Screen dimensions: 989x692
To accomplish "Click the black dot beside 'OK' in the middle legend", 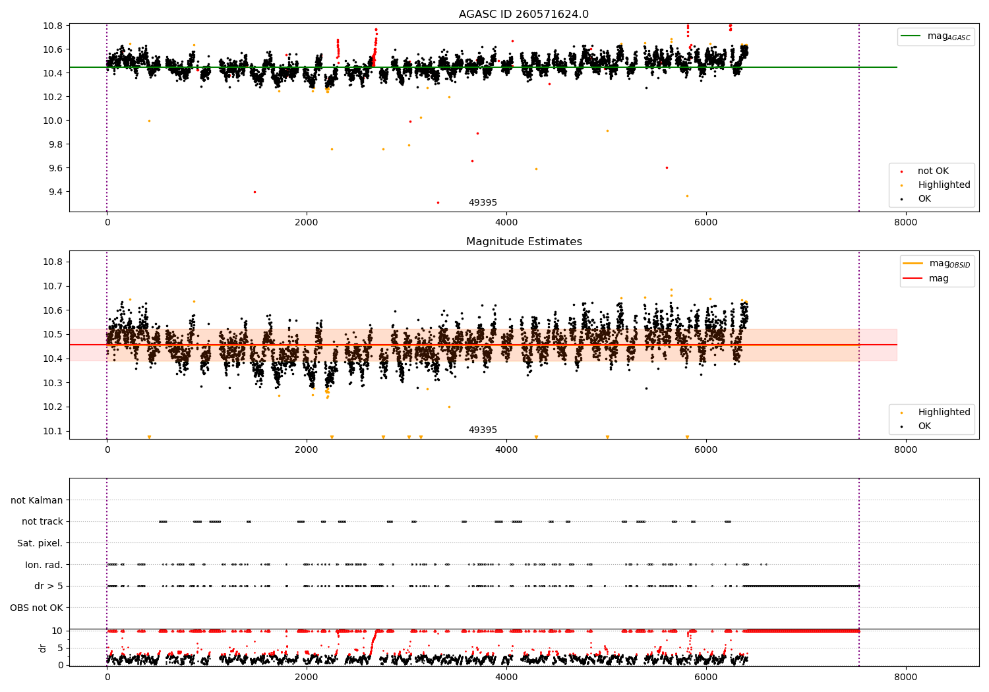I will (902, 426).
